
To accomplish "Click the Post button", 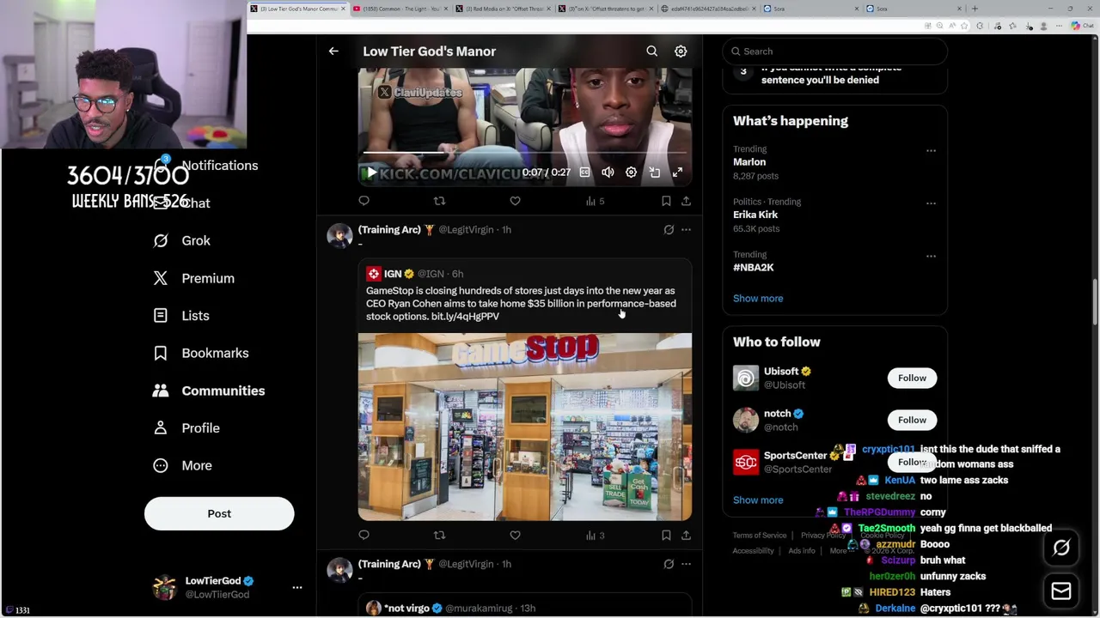I will pyautogui.click(x=219, y=513).
